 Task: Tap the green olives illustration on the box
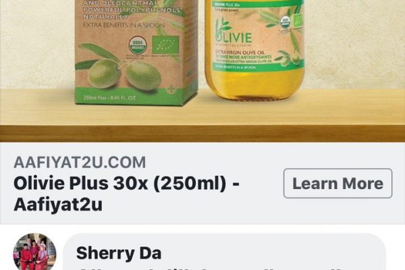pyautogui.click(x=123, y=72)
